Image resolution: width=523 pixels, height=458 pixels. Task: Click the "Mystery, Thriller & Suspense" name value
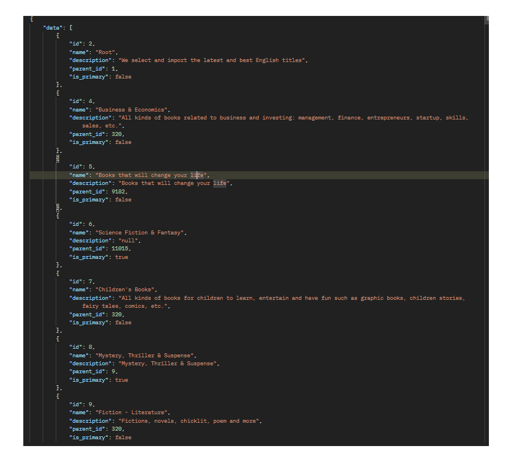(145, 356)
